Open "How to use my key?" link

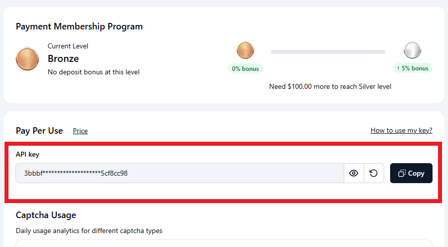click(x=401, y=130)
